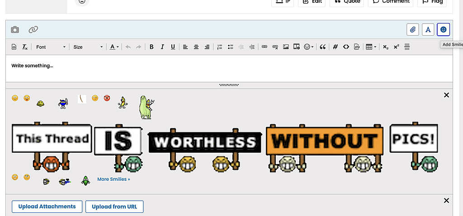This screenshot has height=216, width=463.
Task: Wrap selection in code tags
Action: [346, 47]
